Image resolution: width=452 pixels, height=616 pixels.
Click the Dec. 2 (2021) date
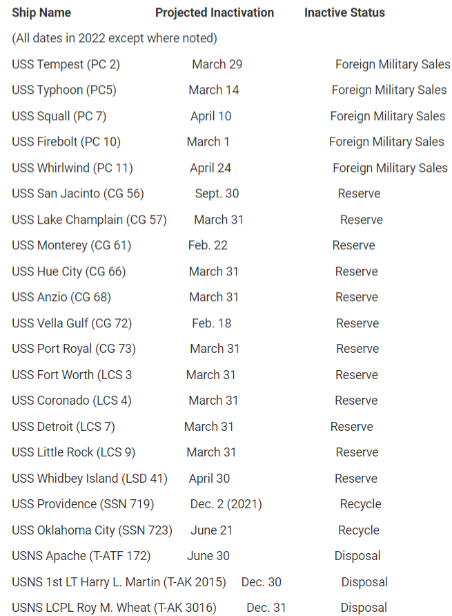[x=226, y=504]
